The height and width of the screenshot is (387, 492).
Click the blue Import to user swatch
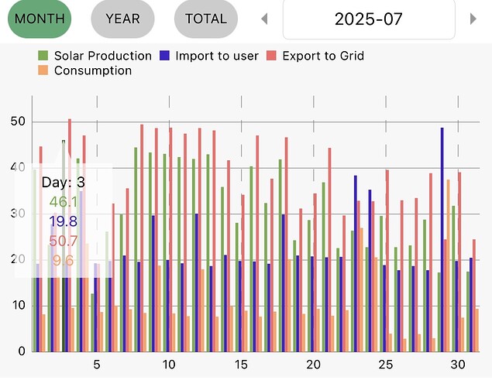click(x=164, y=56)
